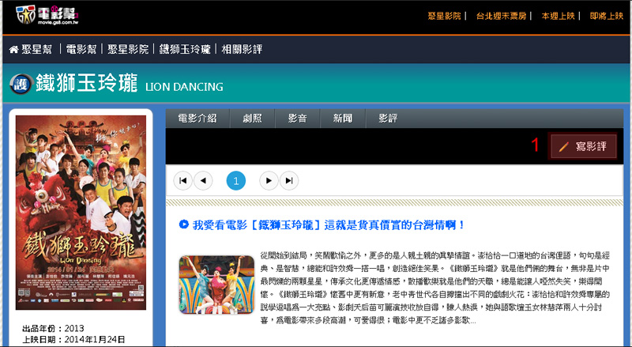Click the 護 rating badge icon
This screenshot has height=347, width=632.
click(x=21, y=84)
